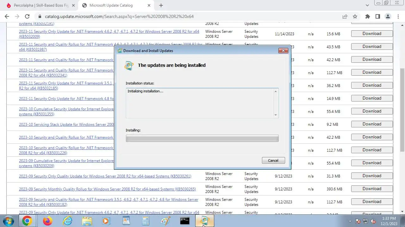405x227 pixels.
Task: Launch Firefox from the taskbar
Action: point(47,221)
